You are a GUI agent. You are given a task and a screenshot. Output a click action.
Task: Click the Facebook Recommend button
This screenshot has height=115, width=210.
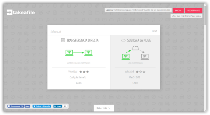coord(16,106)
